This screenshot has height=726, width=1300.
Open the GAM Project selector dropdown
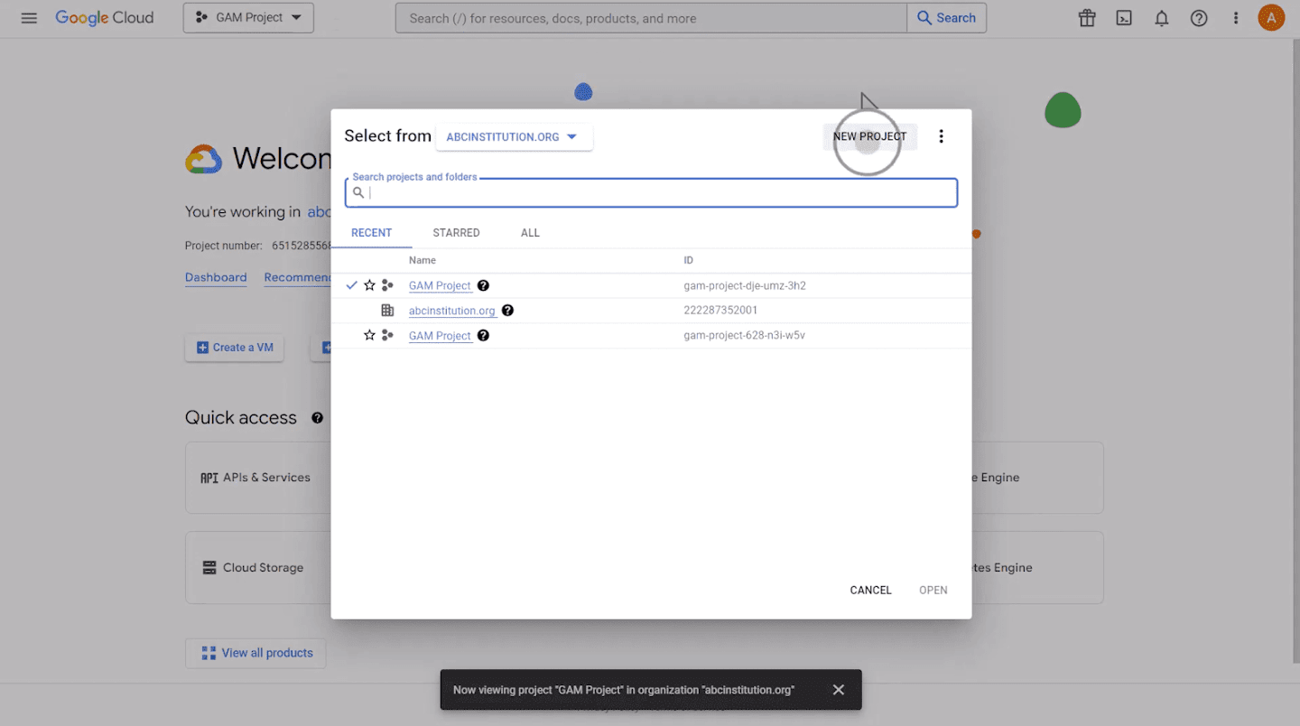(x=248, y=18)
